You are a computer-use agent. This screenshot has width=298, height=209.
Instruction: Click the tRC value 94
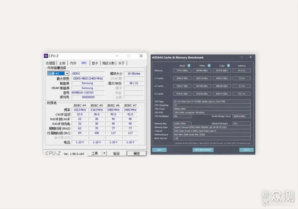tap(79, 133)
